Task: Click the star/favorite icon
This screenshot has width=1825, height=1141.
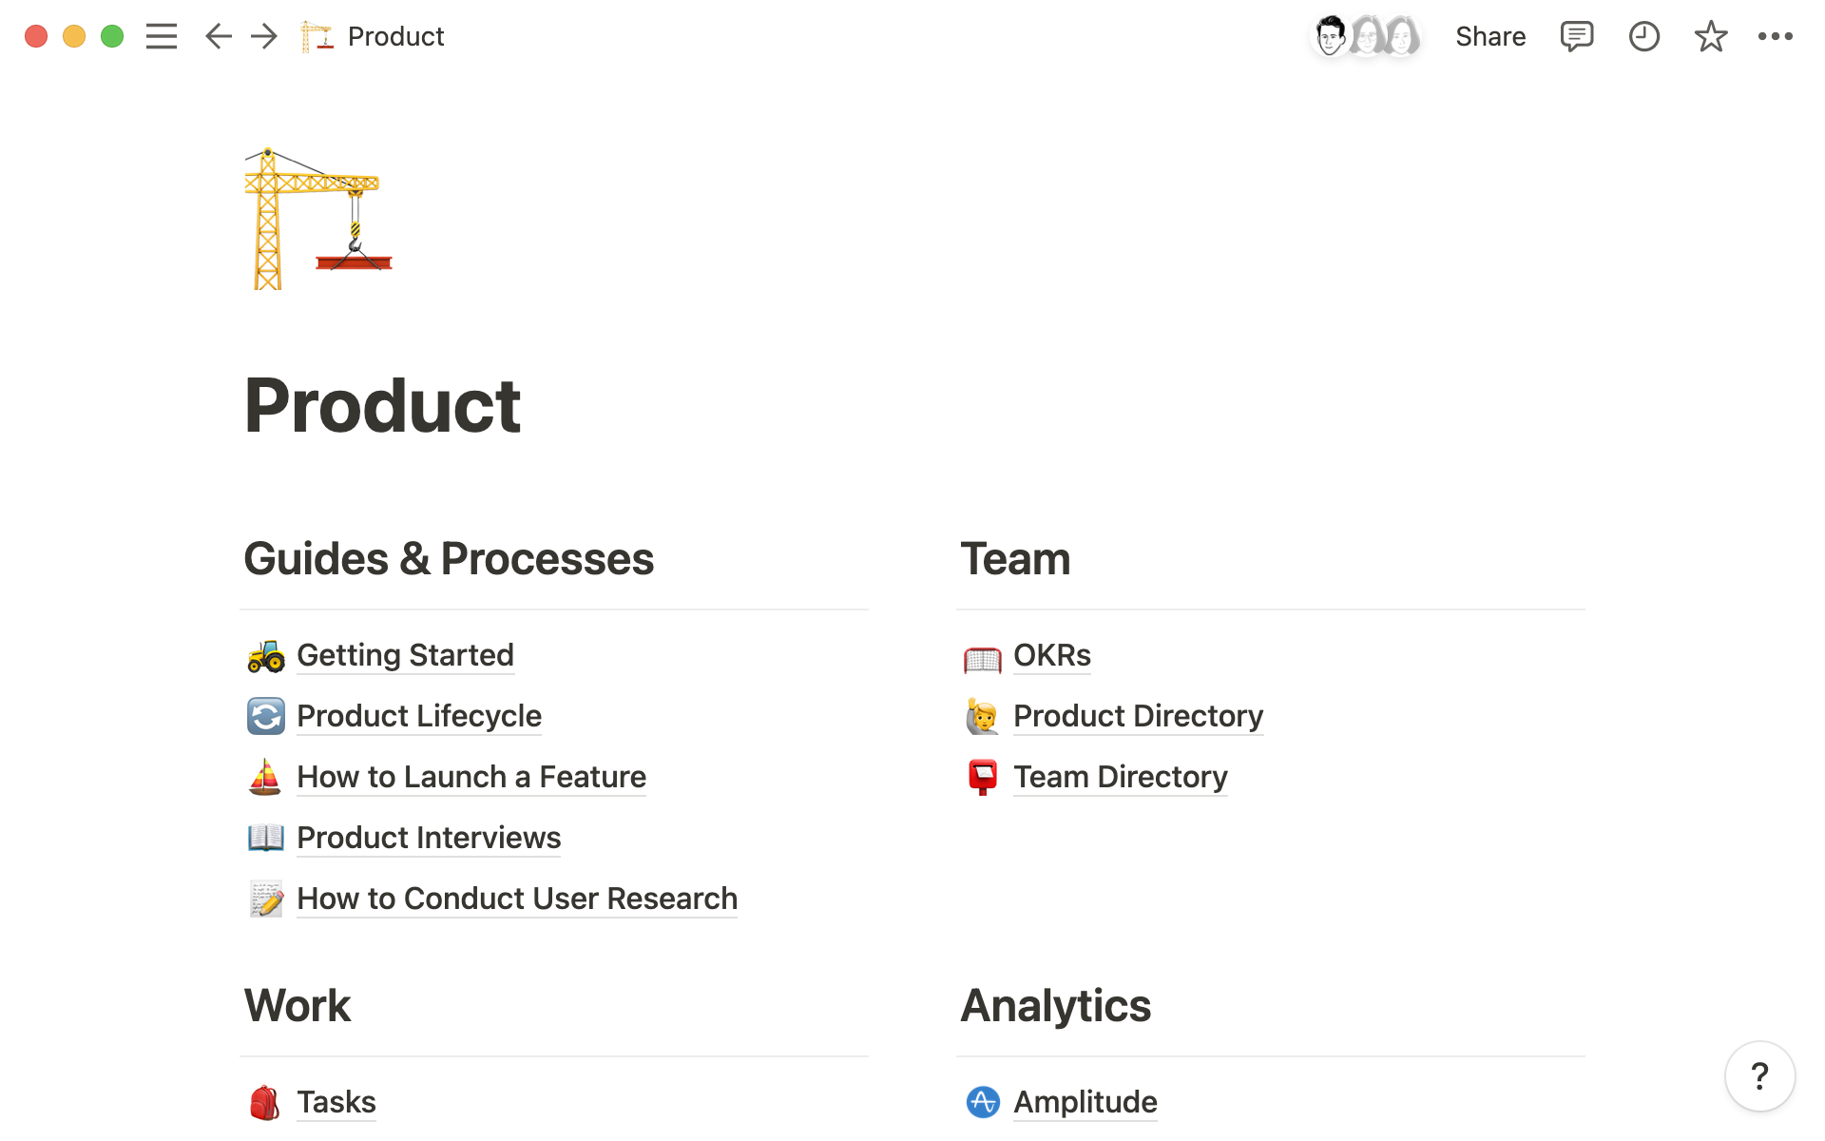Action: 1712,35
